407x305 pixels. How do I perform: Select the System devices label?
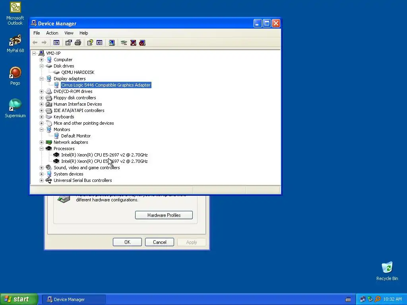(68, 174)
